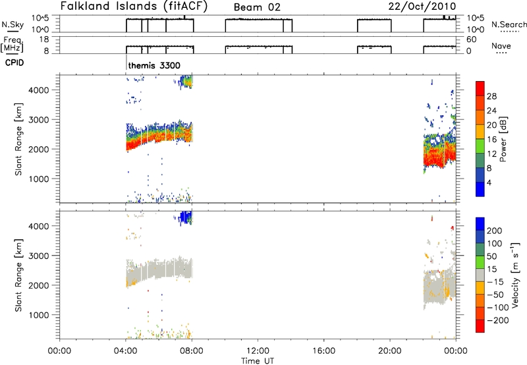Click the '12:00' time tick label
527x365 pixels.
258,351
